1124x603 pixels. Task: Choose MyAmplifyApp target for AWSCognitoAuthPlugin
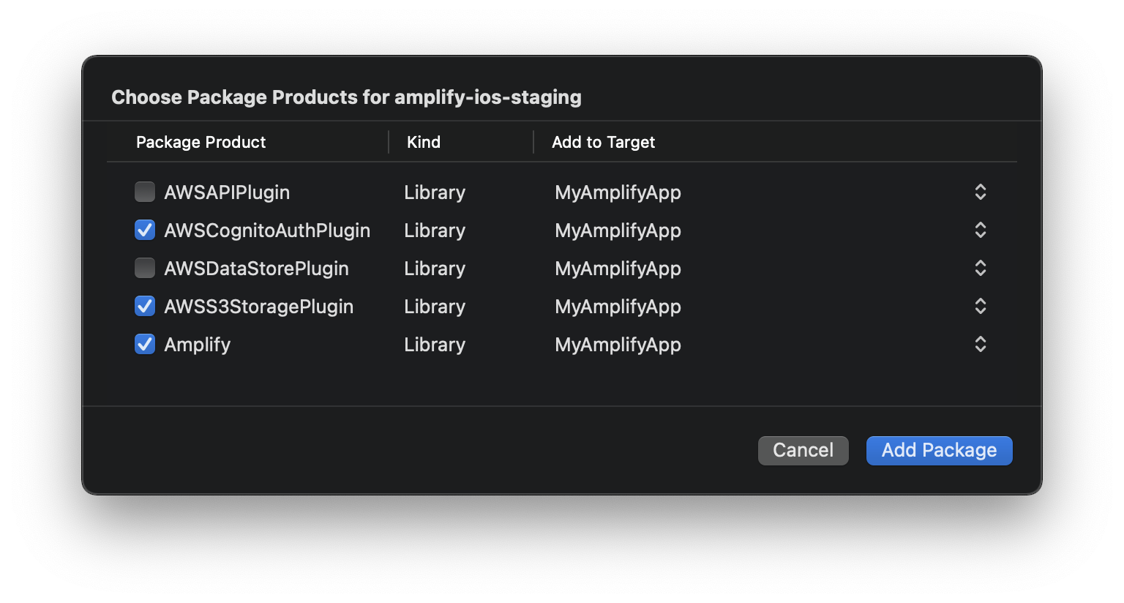click(618, 231)
